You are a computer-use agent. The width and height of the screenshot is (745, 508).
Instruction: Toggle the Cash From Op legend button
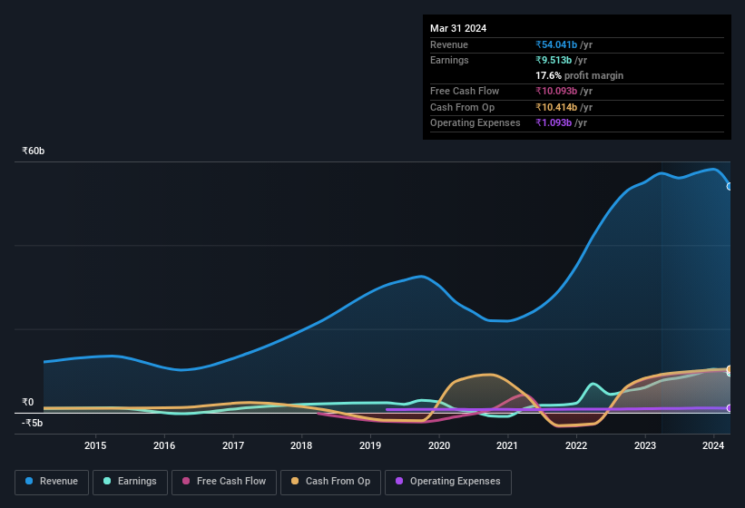pyautogui.click(x=330, y=482)
